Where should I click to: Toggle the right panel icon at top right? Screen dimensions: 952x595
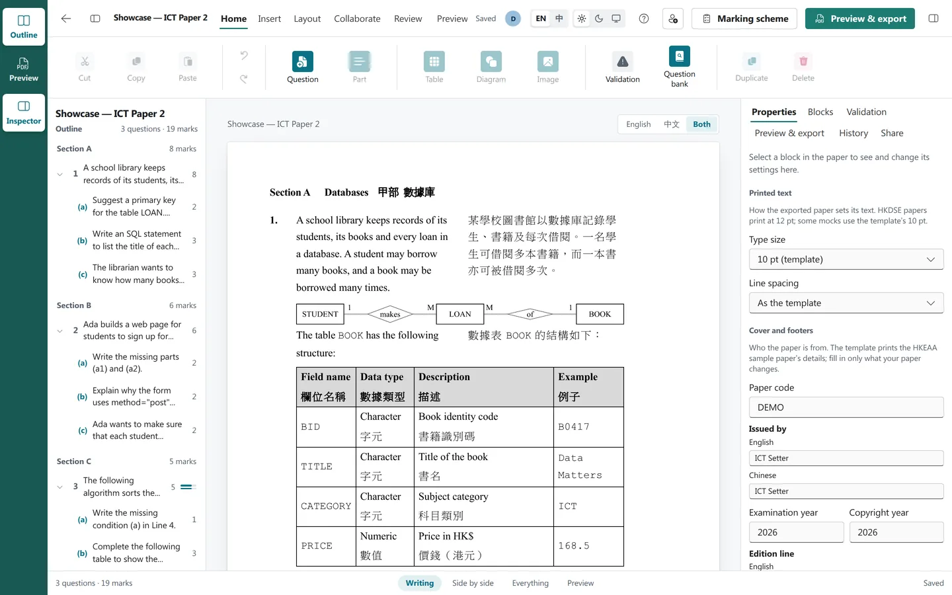933,19
